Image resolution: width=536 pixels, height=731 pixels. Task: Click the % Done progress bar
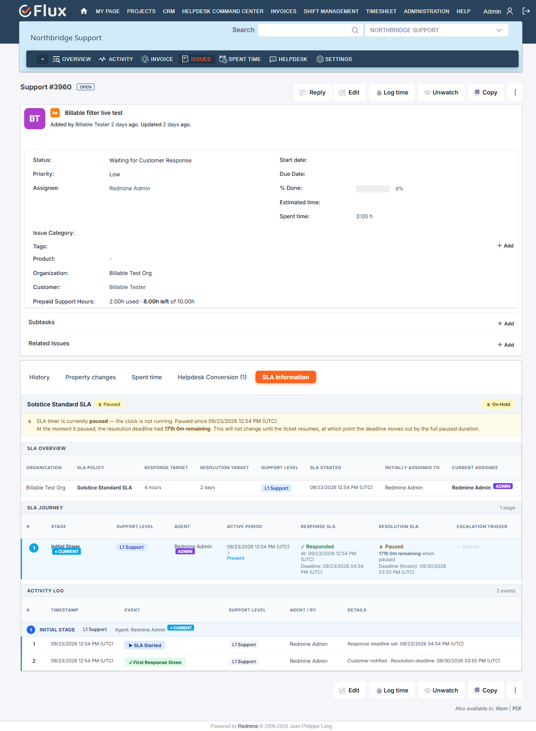373,189
